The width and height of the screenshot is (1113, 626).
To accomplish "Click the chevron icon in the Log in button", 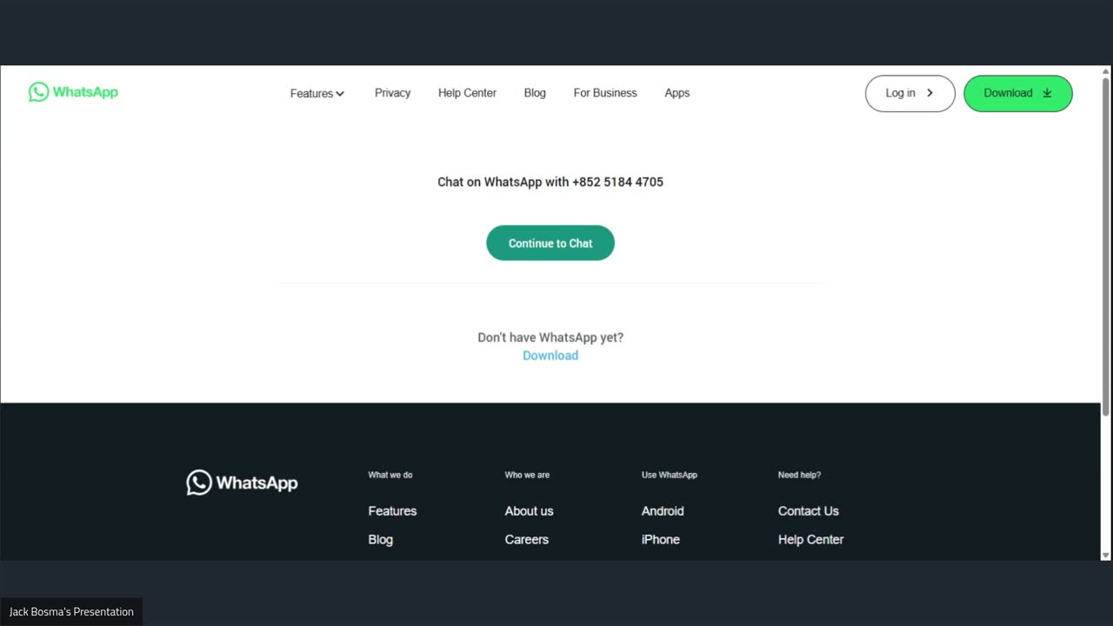I will (x=930, y=93).
